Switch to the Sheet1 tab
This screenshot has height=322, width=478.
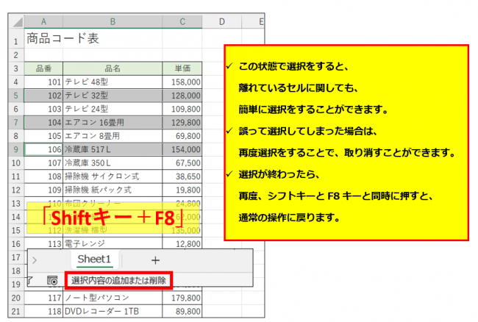point(94,260)
